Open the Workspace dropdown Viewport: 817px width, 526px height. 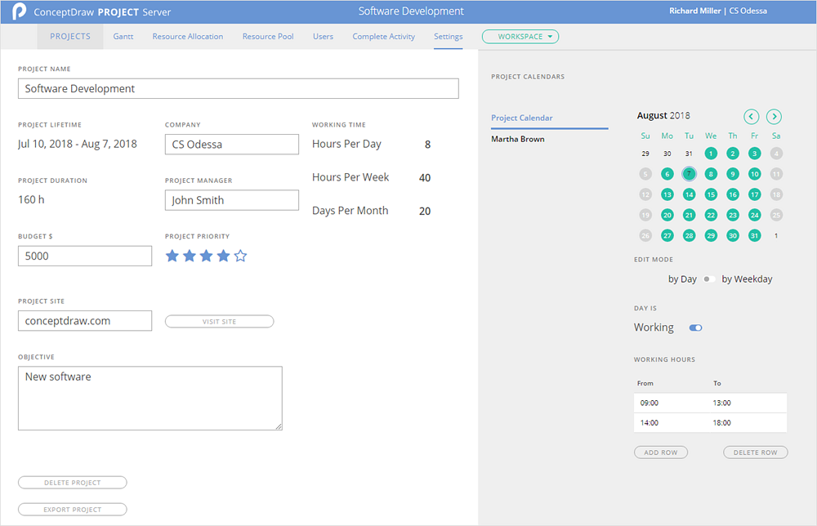[520, 37]
